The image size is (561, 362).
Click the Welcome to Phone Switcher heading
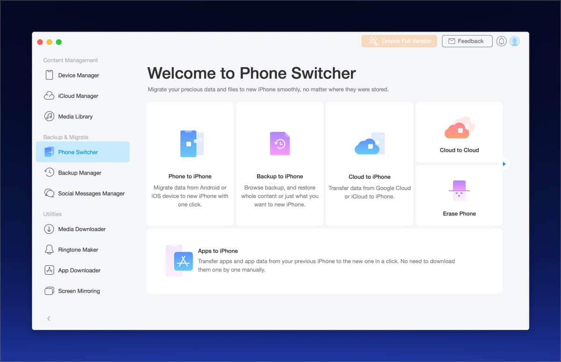pos(252,73)
